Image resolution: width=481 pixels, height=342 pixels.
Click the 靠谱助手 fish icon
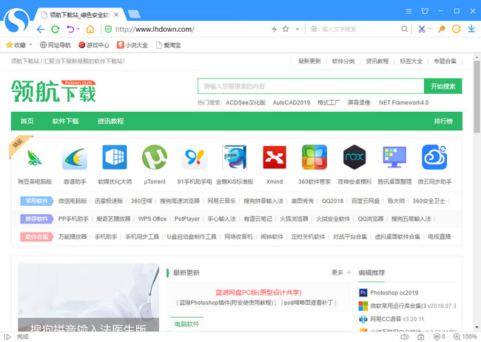(x=75, y=158)
